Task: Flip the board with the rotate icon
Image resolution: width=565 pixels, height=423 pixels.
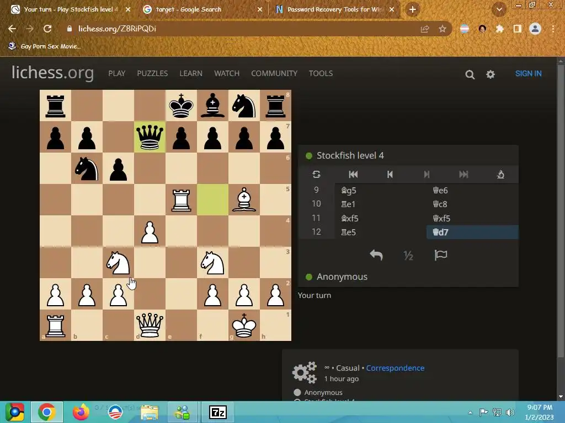Action: click(x=316, y=175)
